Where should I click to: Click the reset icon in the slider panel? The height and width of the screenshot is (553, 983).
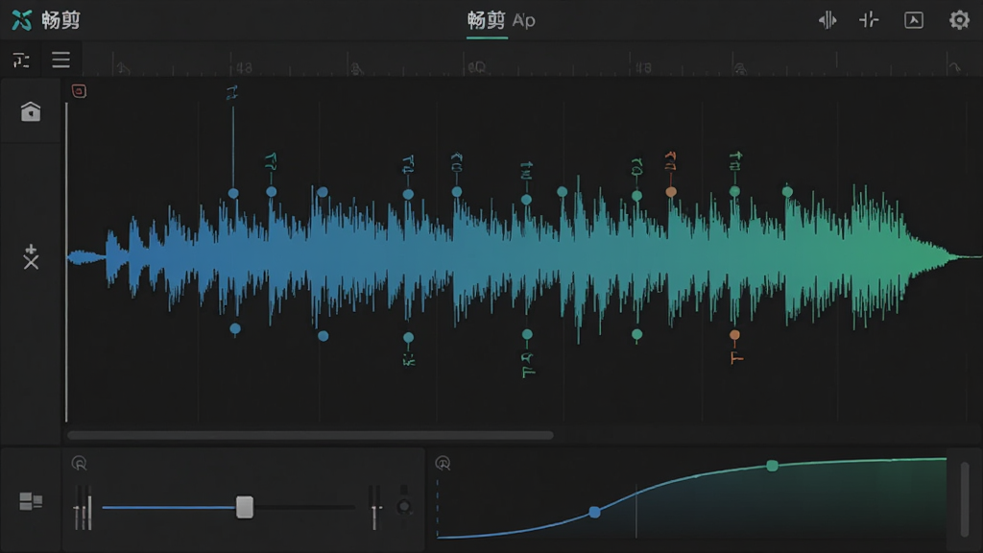point(79,464)
